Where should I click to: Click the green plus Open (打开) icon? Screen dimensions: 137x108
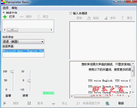click(5, 17)
